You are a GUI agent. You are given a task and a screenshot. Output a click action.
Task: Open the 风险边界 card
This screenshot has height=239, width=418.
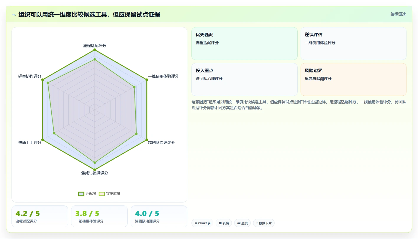(x=353, y=79)
